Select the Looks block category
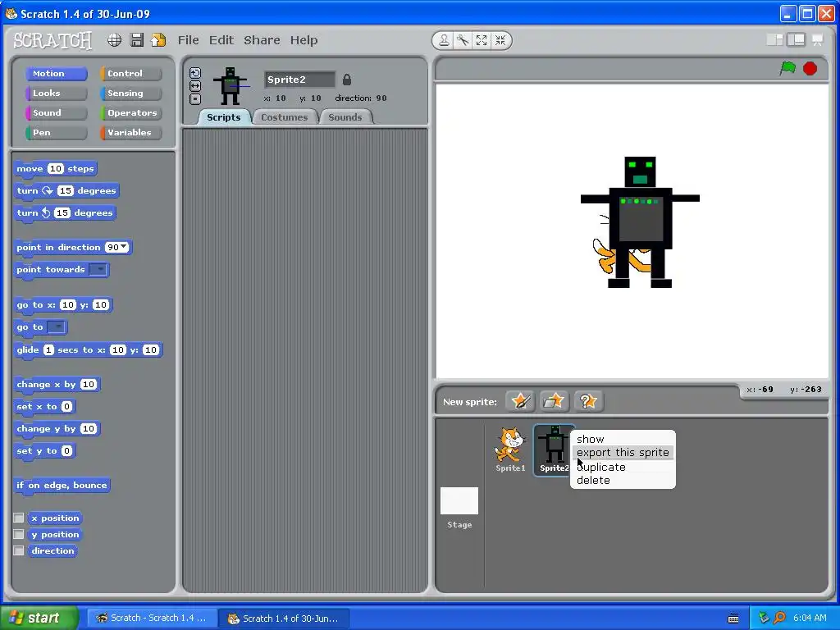 57,94
